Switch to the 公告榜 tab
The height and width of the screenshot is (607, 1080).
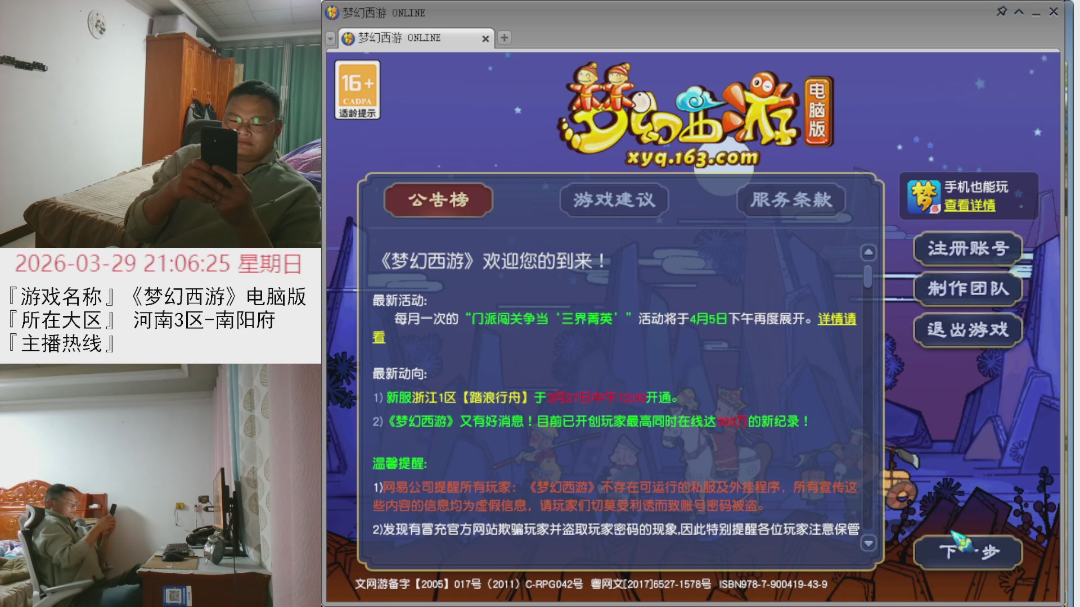click(438, 201)
